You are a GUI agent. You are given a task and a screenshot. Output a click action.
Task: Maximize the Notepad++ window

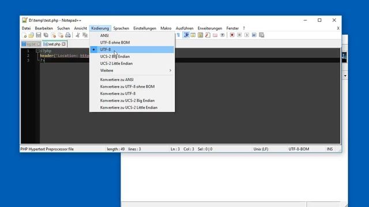click(x=319, y=20)
